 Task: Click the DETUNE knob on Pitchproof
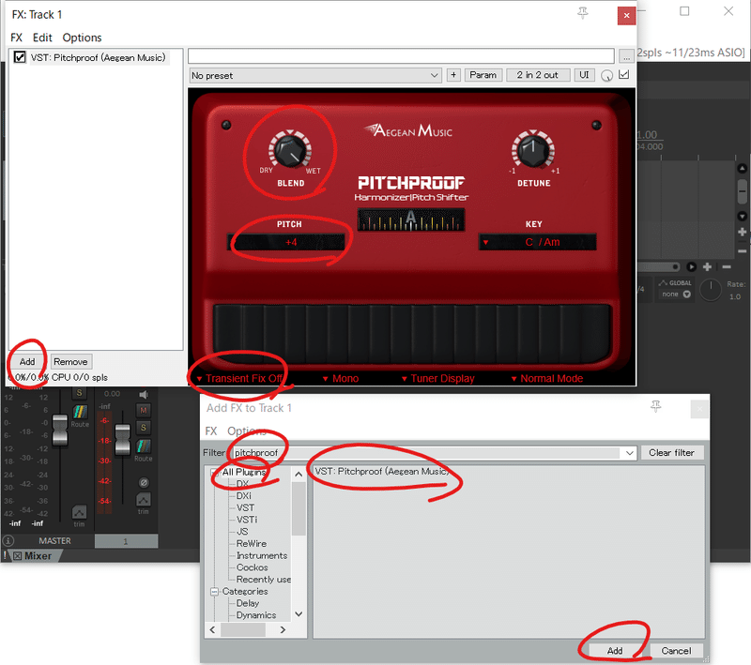coord(532,151)
